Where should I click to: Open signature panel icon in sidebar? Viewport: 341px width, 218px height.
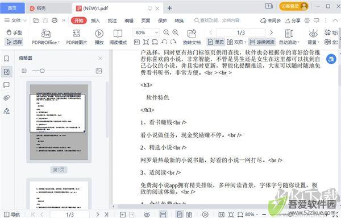point(6,111)
